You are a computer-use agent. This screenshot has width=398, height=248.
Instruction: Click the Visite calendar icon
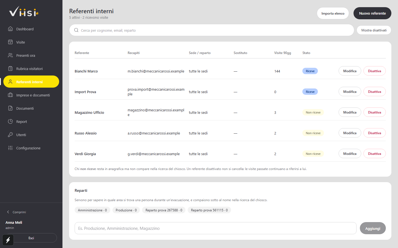tap(11, 42)
